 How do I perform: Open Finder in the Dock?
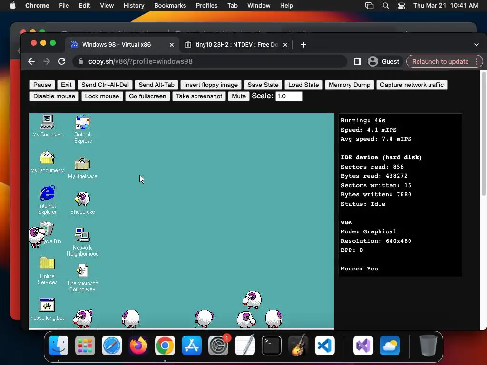pyautogui.click(x=58, y=346)
